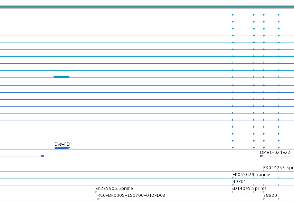This screenshot has width=294, height=201.
Task: Click the small EK235906.5prime arrow feature
Action: [x=96, y=192]
